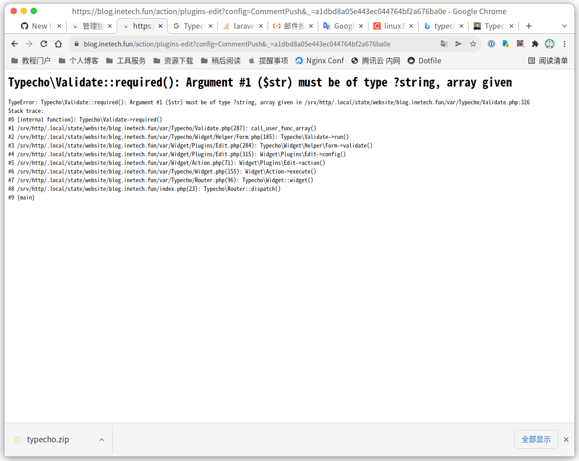
Task: Go back to the previous page
Action: pos(15,44)
